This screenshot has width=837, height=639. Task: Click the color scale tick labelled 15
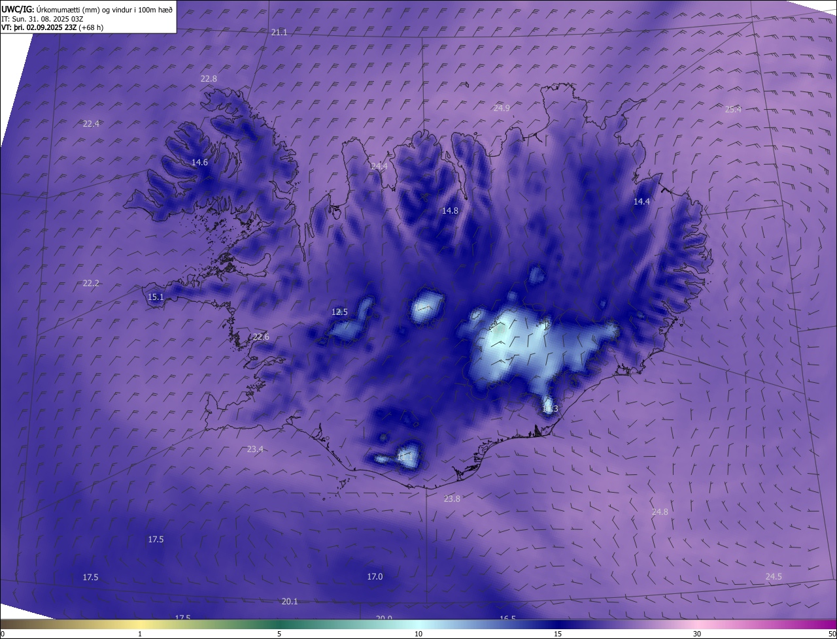(558, 634)
